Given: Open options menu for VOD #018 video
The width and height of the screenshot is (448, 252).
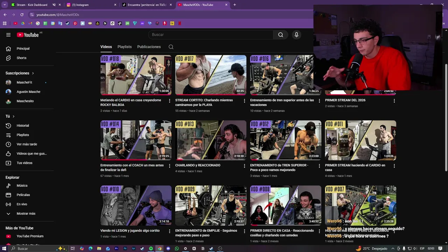Looking at the screenshot, I should click(170, 101).
